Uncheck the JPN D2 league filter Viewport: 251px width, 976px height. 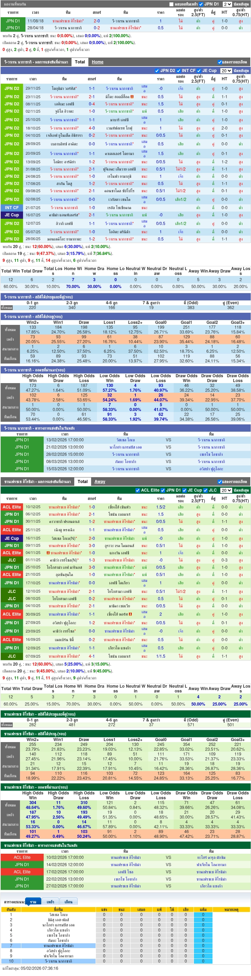tap(157, 71)
